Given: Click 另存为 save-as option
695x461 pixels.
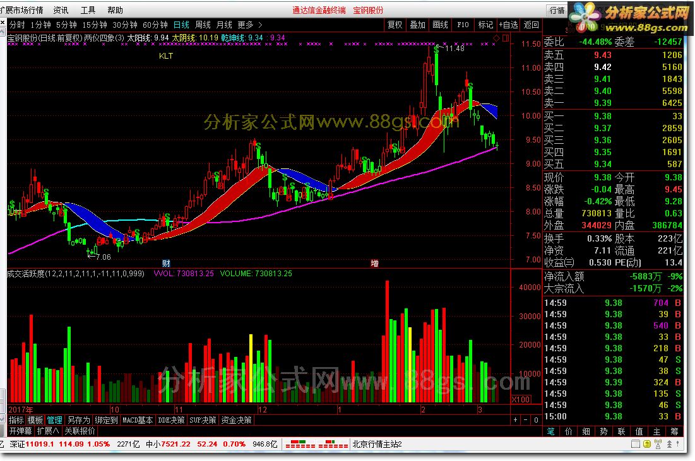Looking at the screenshot, I should [x=78, y=420].
